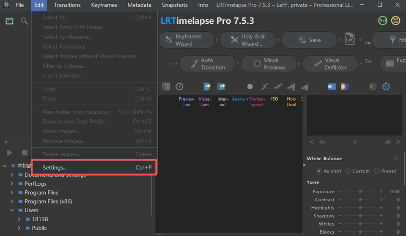This screenshot has width=406, height=236.
Task: Click the LrC Lightroom icon
Action: coord(350,39)
